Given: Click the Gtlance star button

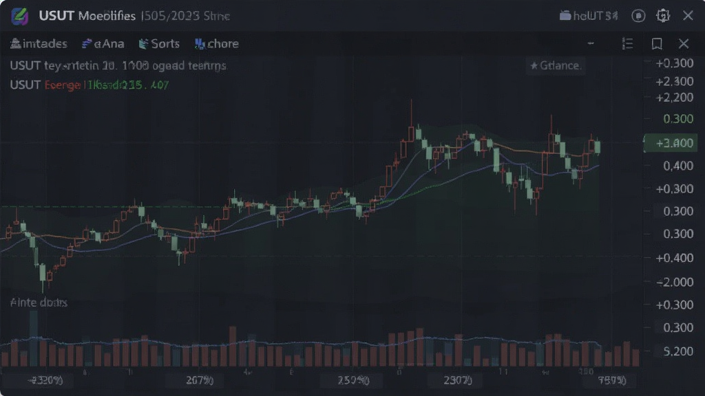Looking at the screenshot, I should coord(556,65).
